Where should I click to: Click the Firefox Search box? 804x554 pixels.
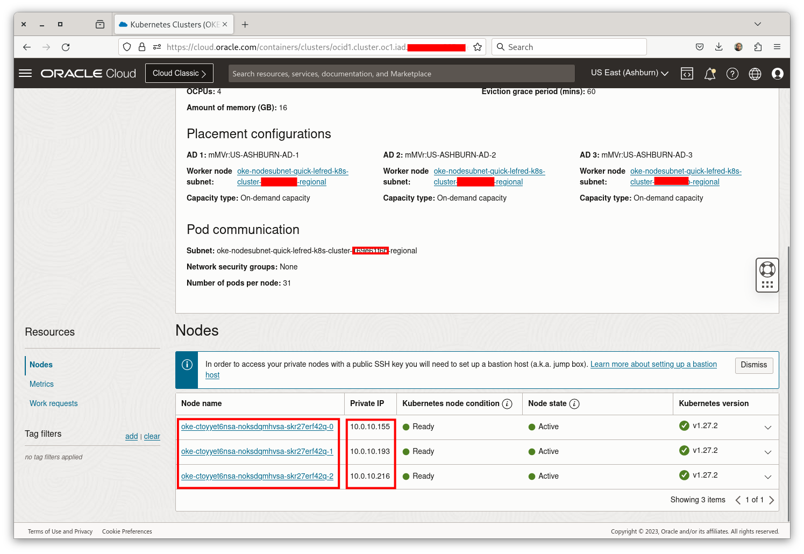[x=569, y=47]
